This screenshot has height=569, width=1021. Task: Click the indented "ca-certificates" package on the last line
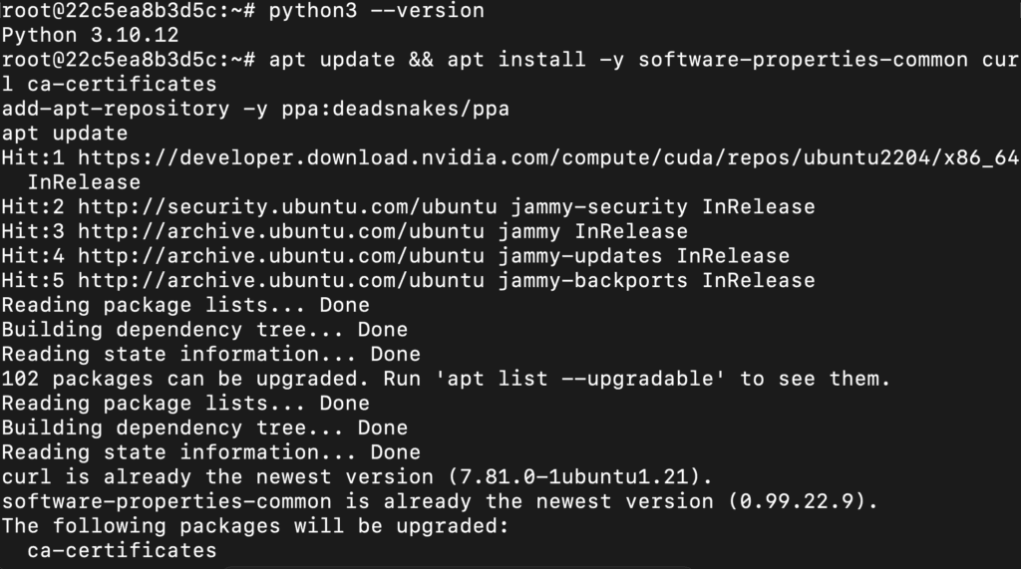[122, 549]
